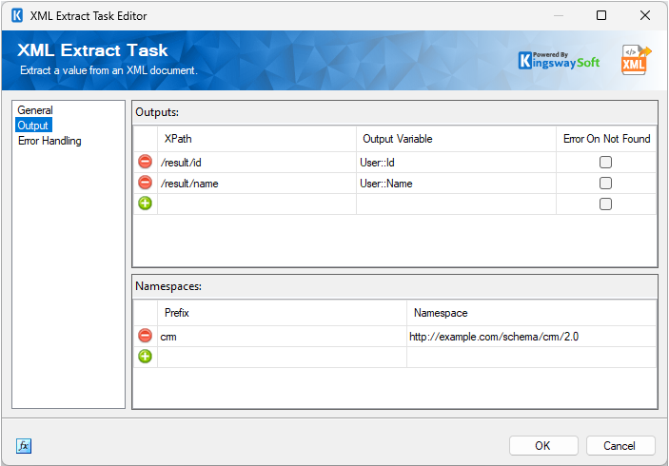Click the empty XPath cell in new row
The image size is (669, 466).
coord(256,204)
